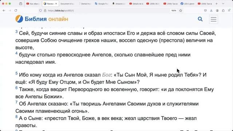Open the Firefox application menu
The image size is (233, 131).
[x=229, y=11]
